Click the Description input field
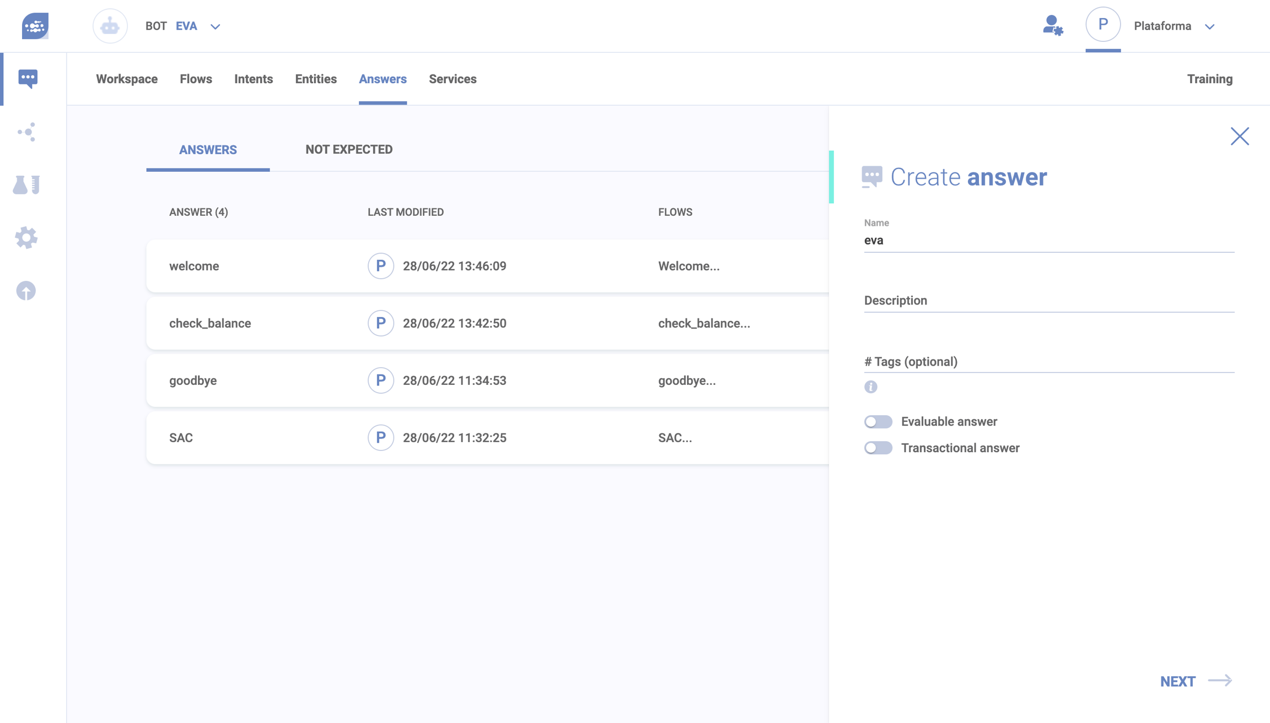 [1048, 301]
